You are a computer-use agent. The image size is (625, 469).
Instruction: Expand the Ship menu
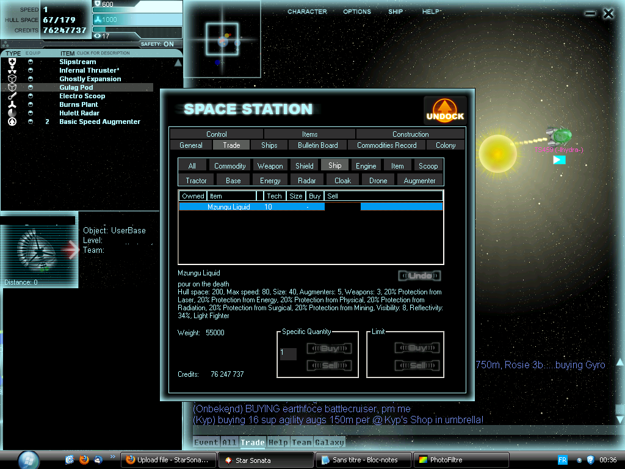click(396, 12)
